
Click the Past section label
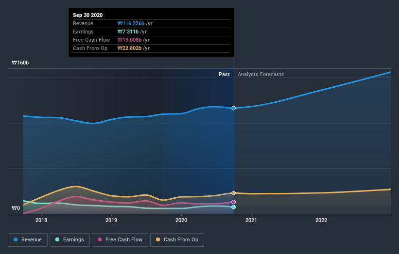click(224, 74)
